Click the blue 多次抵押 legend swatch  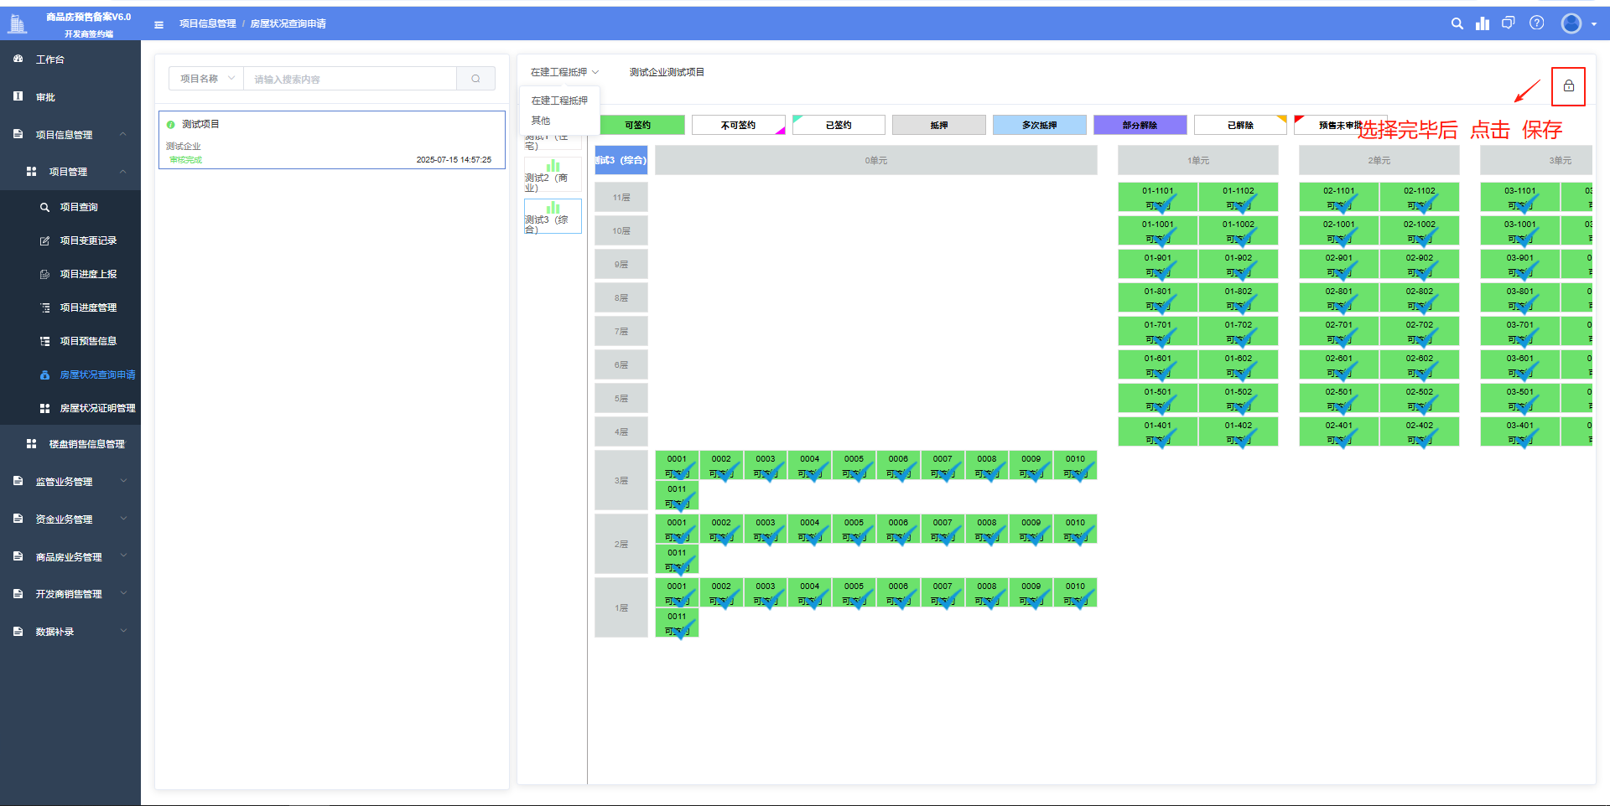point(1039,125)
